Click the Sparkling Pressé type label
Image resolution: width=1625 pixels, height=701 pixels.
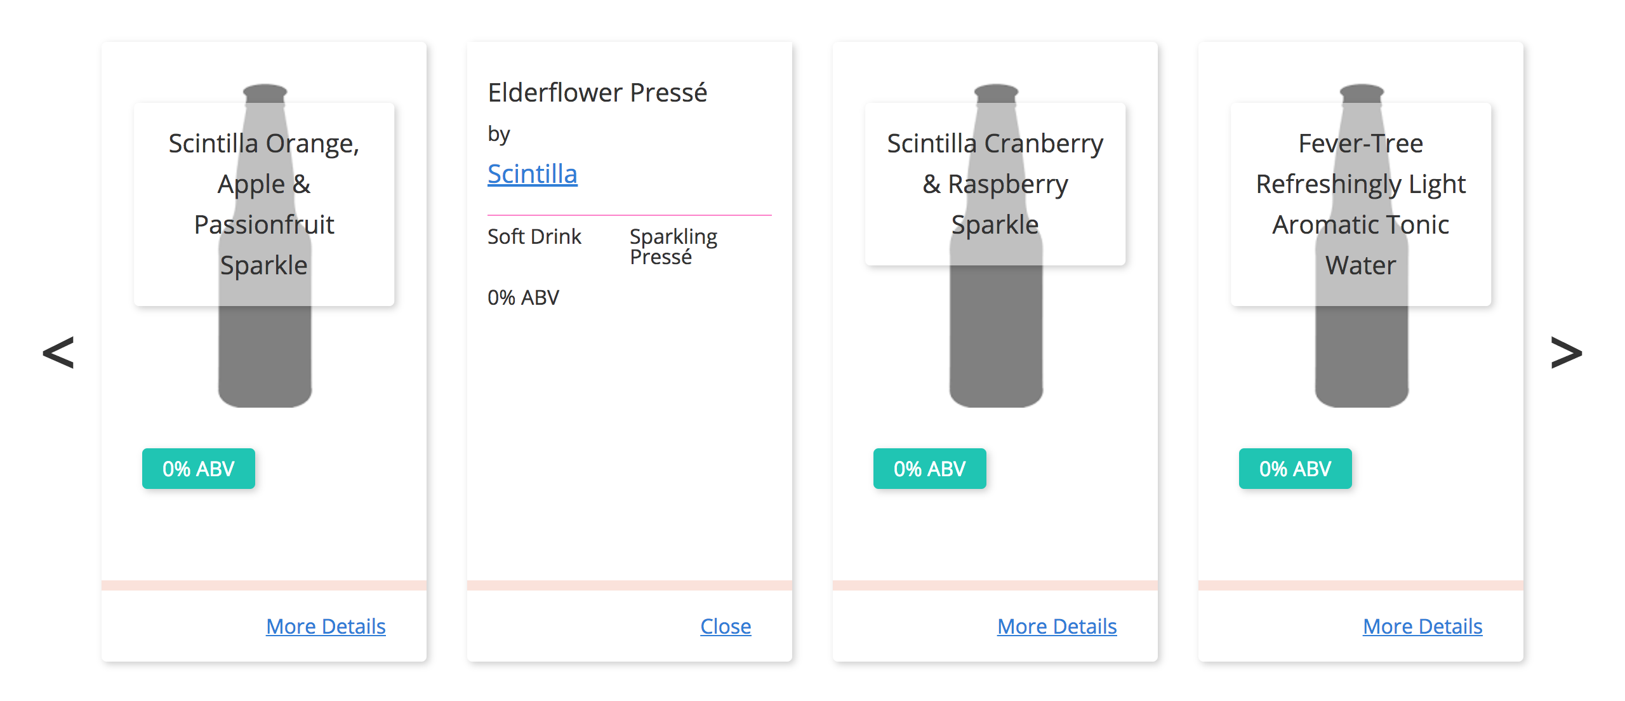pos(673,246)
